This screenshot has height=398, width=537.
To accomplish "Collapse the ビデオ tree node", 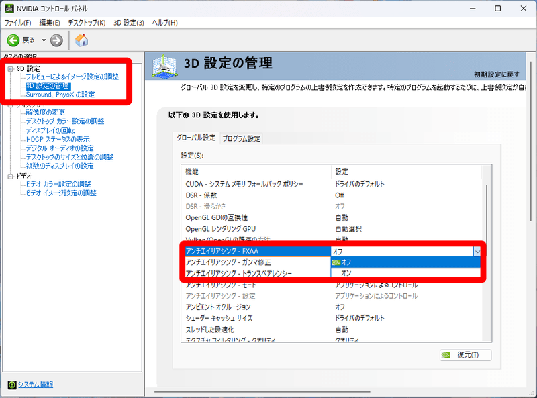I will pyautogui.click(x=11, y=176).
